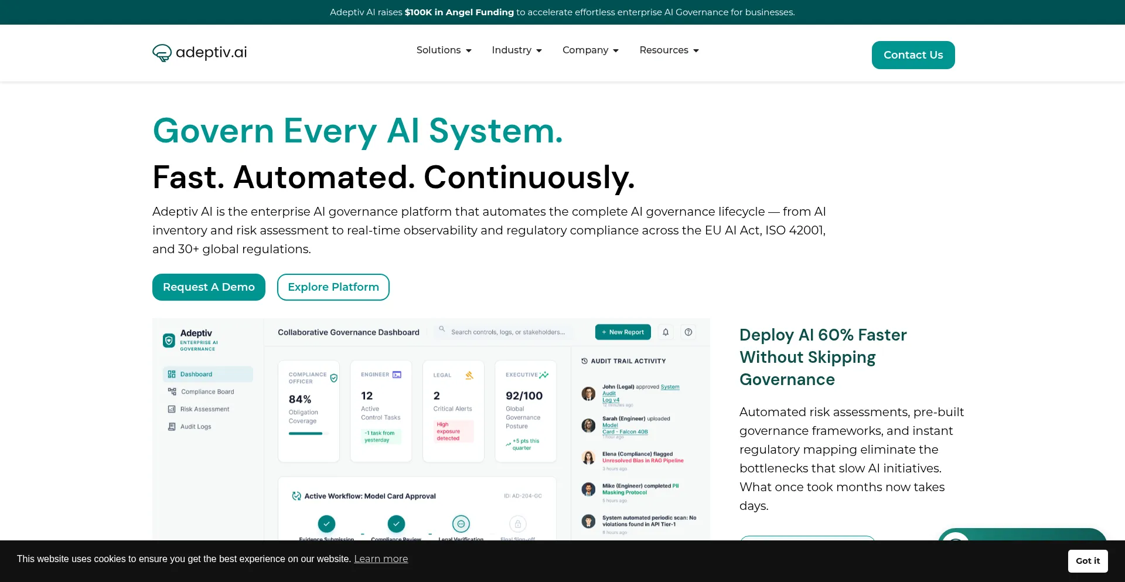This screenshot has height=582, width=1125.
Task: Click the System scan avatar in the audit trail
Action: (x=588, y=521)
